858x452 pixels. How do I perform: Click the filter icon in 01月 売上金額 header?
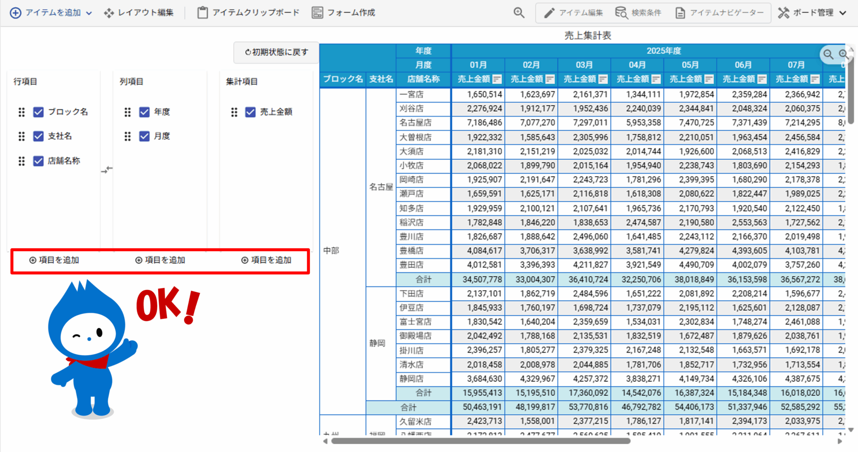(497, 79)
